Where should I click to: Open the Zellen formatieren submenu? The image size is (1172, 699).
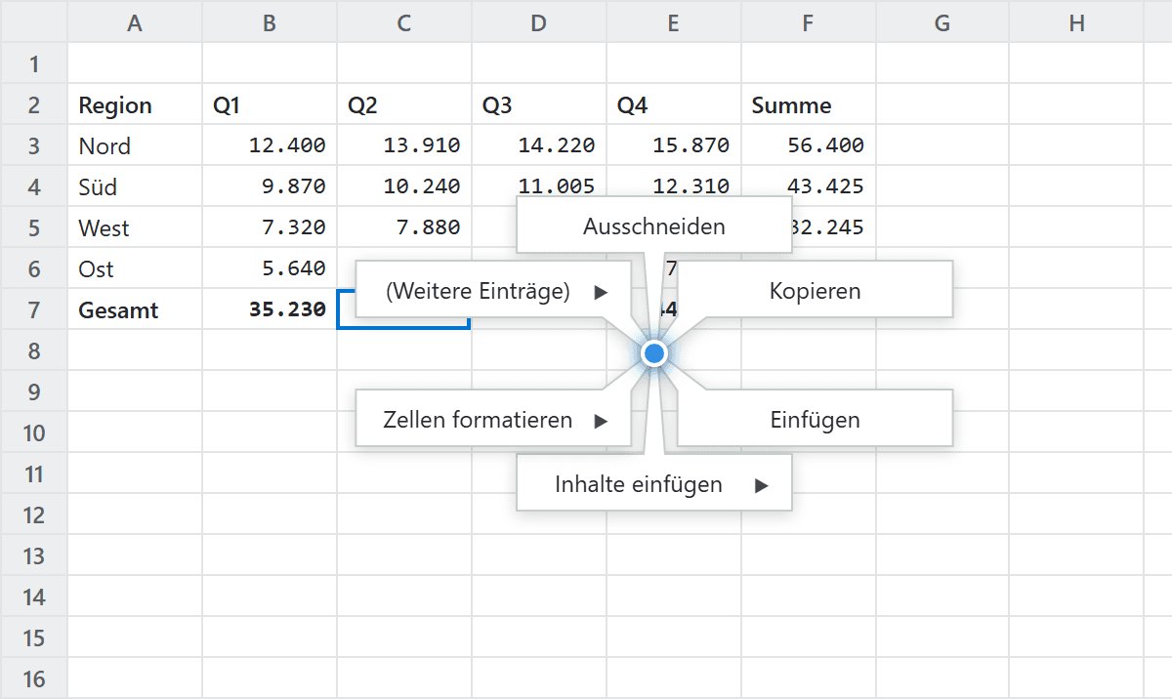(493, 420)
